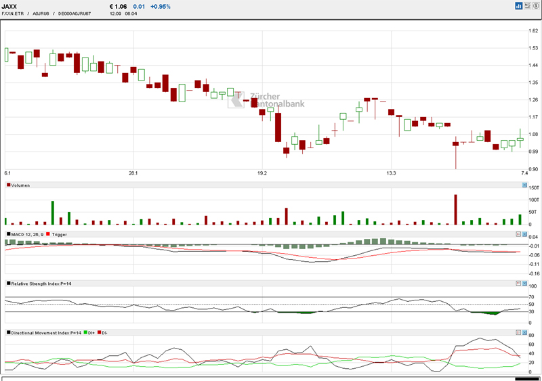
Task: Click the 19.2 date axis label
Action: pos(262,174)
